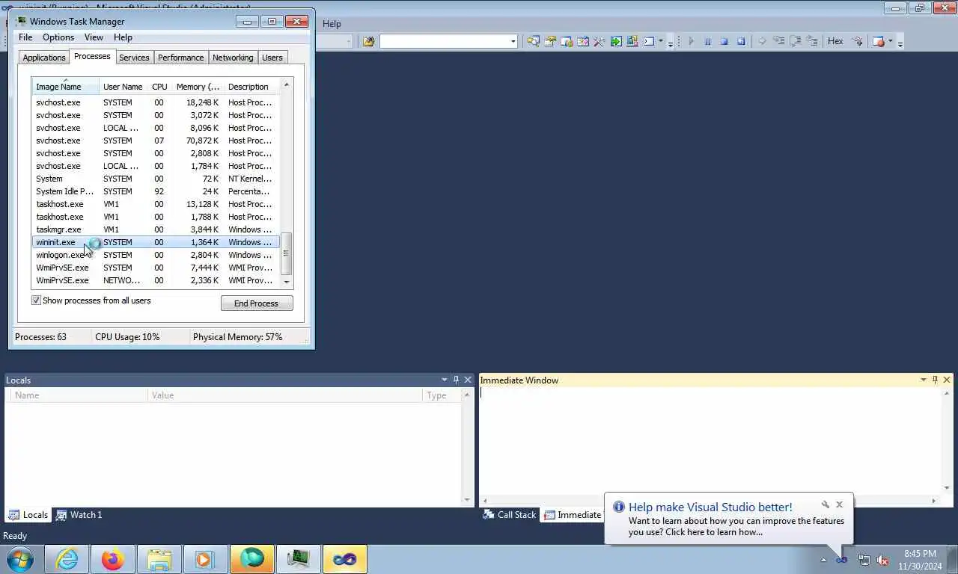Show hidden system tray icons
The image size is (958, 574).
(823, 560)
